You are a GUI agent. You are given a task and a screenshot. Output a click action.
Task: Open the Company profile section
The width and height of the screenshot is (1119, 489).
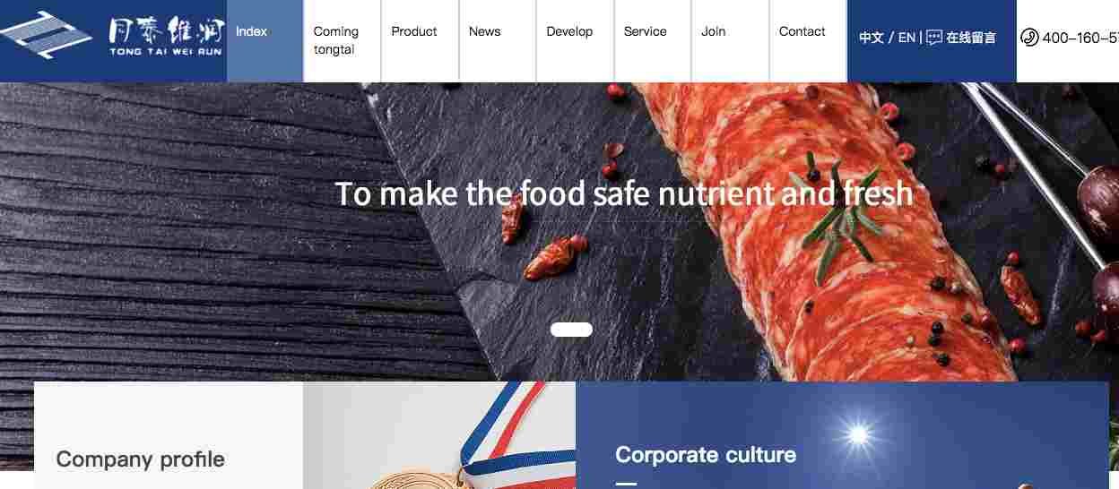point(141,459)
